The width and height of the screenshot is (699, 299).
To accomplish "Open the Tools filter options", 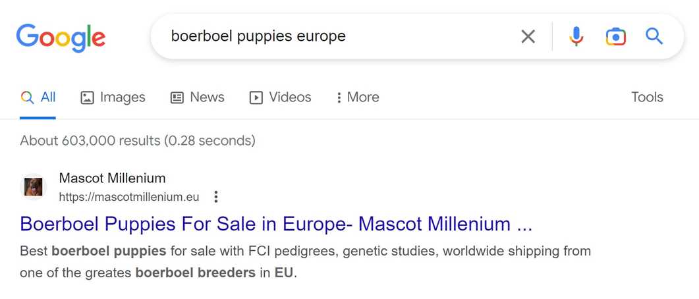I will [x=647, y=97].
